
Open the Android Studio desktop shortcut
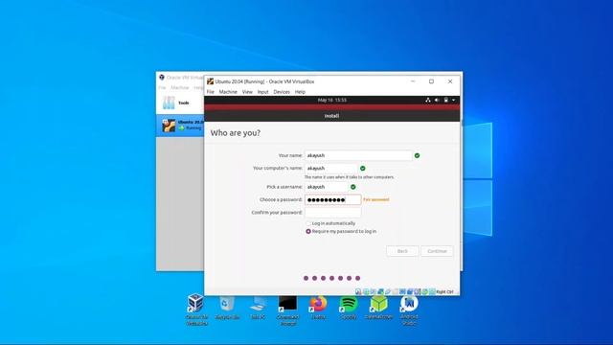tap(409, 310)
